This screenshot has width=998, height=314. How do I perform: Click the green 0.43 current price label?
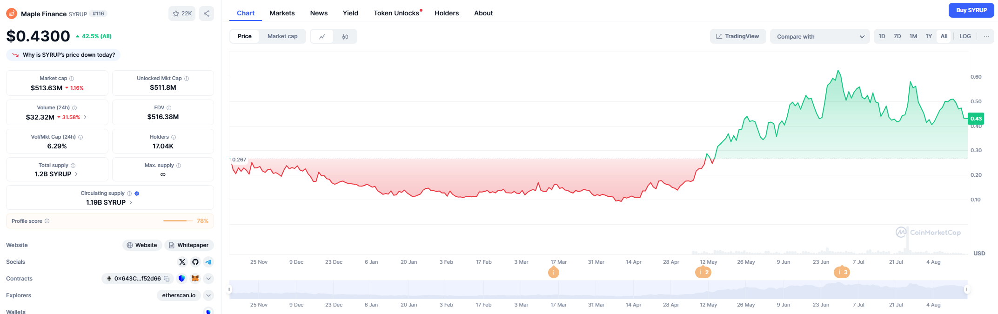click(976, 119)
